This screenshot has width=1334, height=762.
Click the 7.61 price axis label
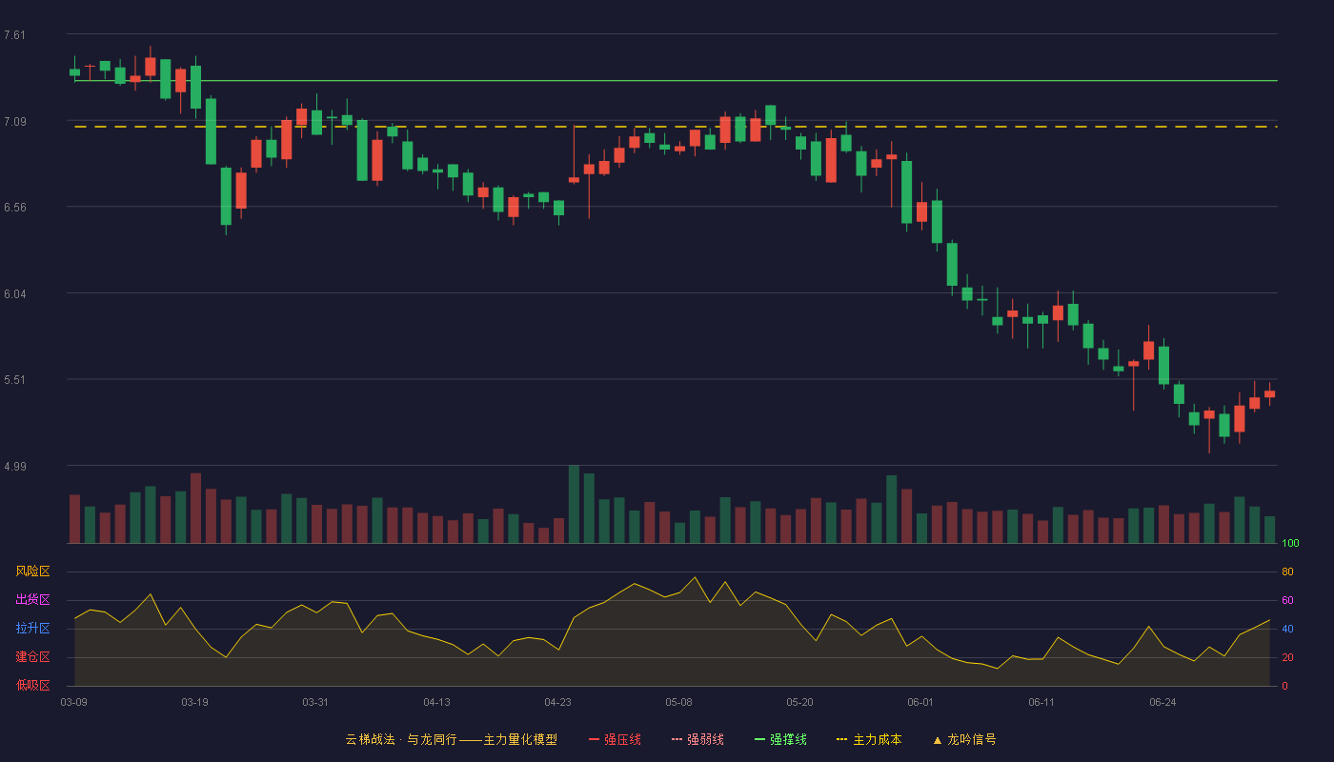(14, 35)
